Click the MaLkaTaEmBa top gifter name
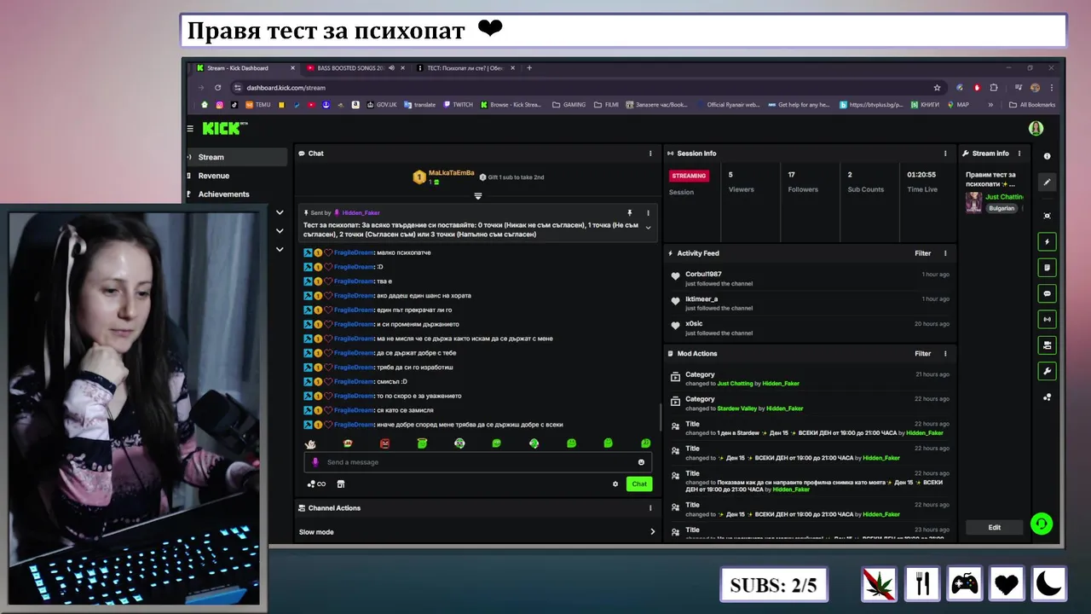This screenshot has height=614, width=1091. coord(451,172)
